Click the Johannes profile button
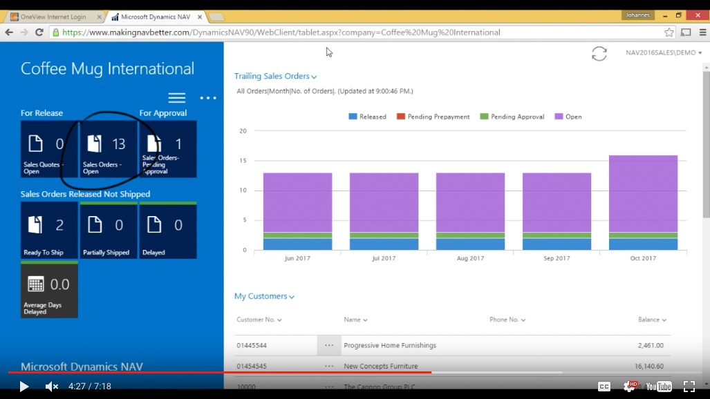The height and width of the screenshot is (399, 710). point(637,15)
